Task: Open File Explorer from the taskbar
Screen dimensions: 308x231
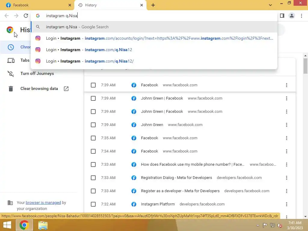Action: pos(43,225)
